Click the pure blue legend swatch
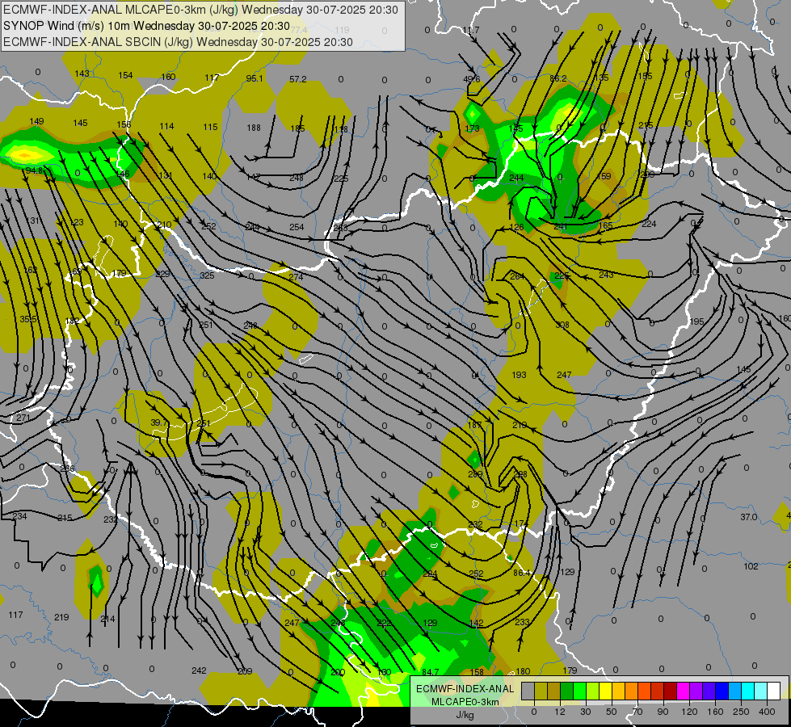Viewport: 791px width, 727px height. coord(722,691)
